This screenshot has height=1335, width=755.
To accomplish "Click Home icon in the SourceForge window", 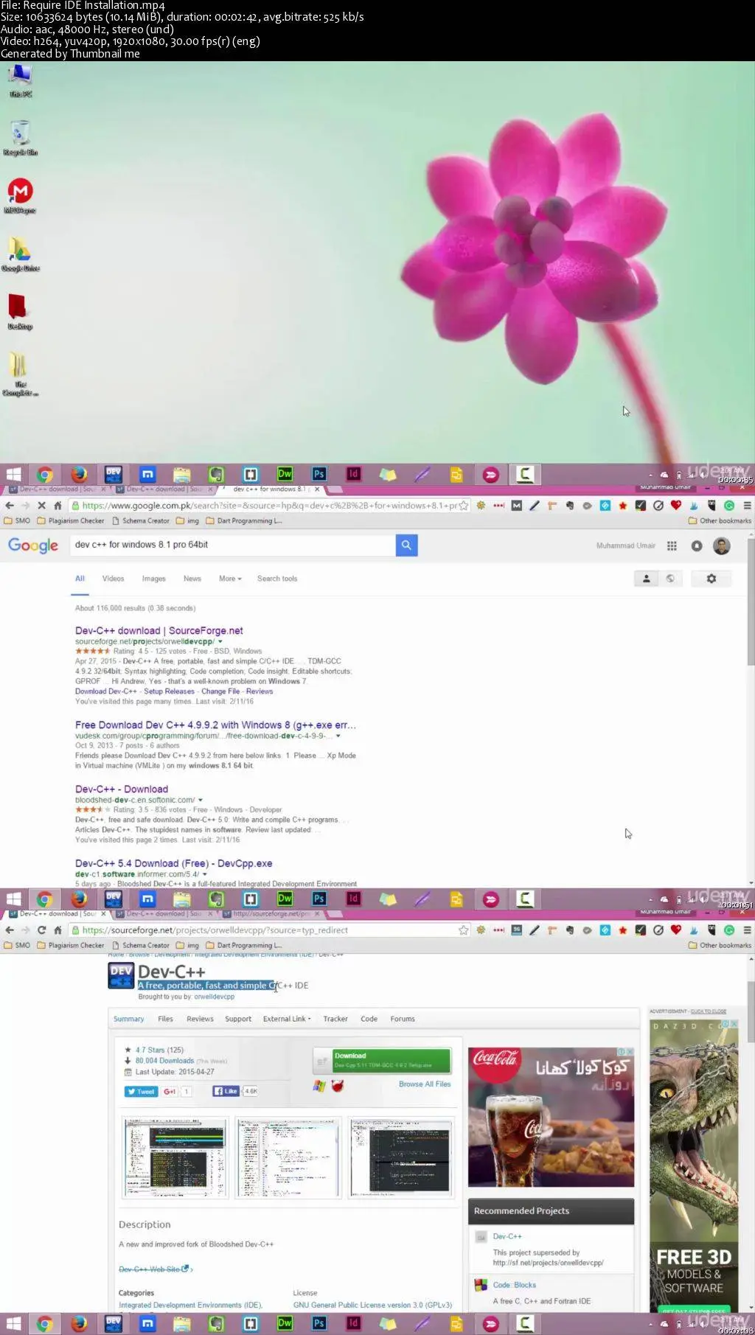I will coord(58,930).
